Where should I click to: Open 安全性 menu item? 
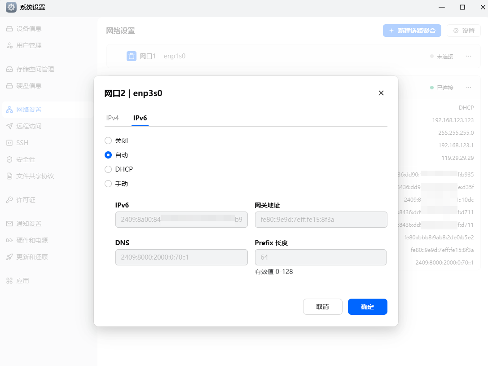(26, 159)
